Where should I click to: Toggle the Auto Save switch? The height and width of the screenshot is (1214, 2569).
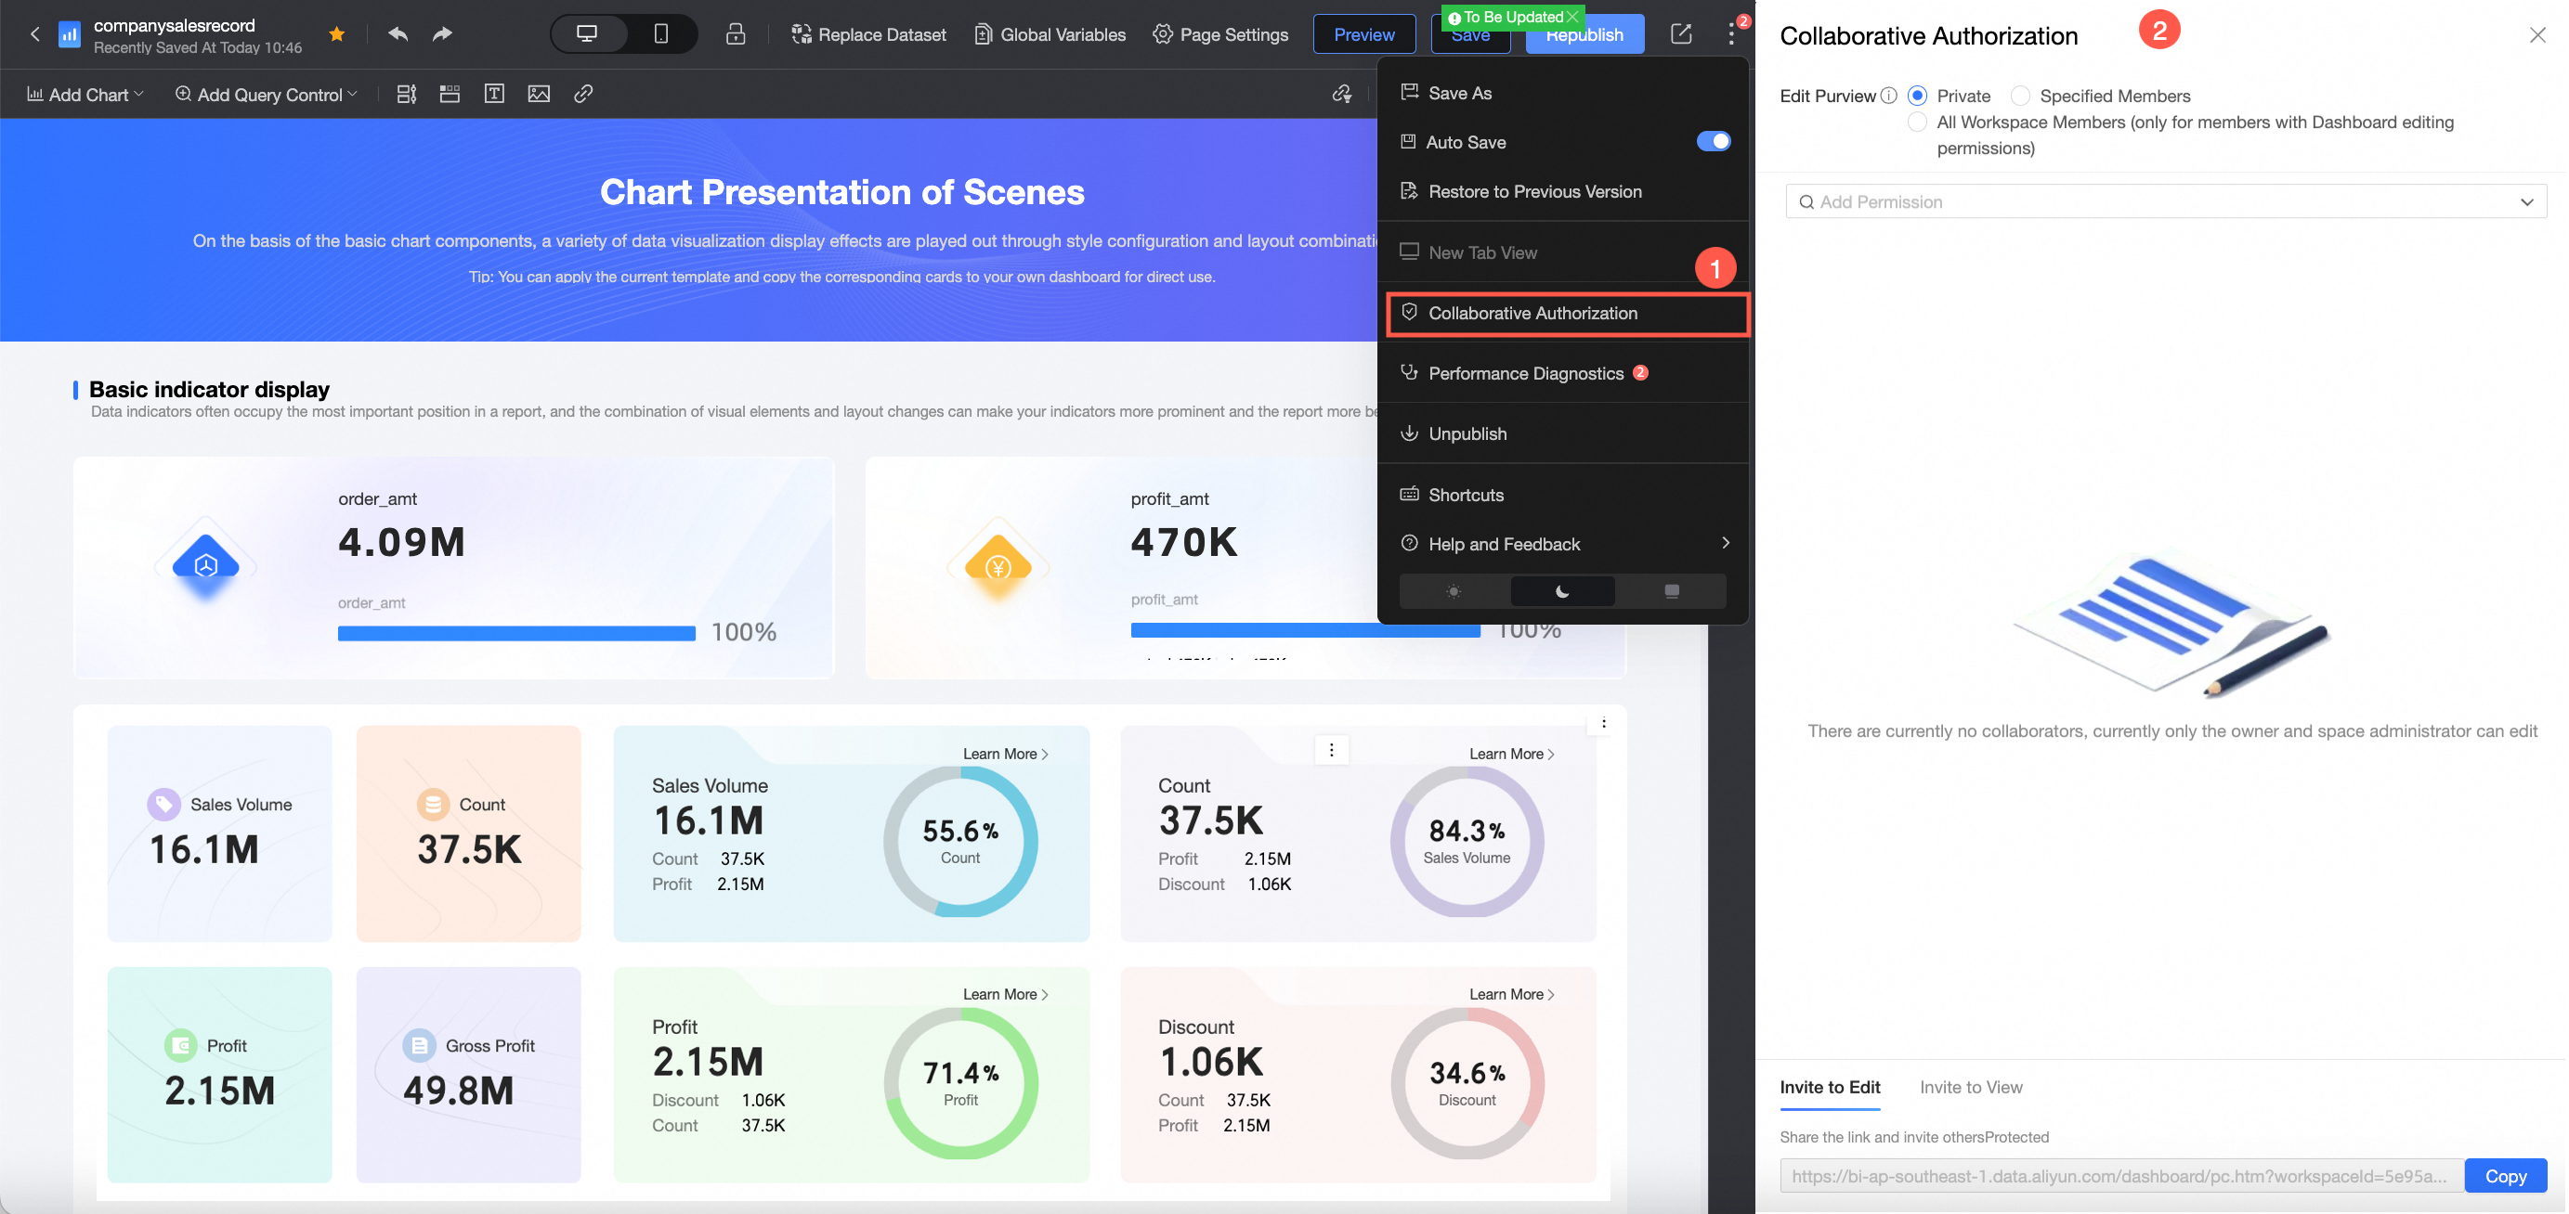coord(1713,141)
